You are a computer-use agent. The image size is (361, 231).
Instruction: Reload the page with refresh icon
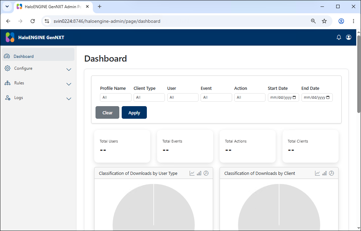(33, 21)
